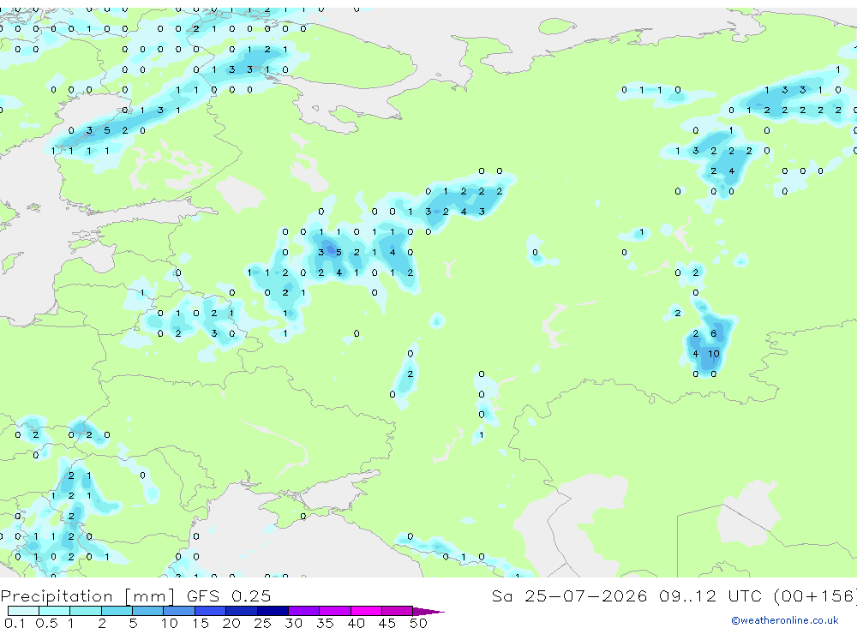The image size is (857, 628).
Task: Click the 1–2 mm legend color swatch
Action: coord(86,611)
